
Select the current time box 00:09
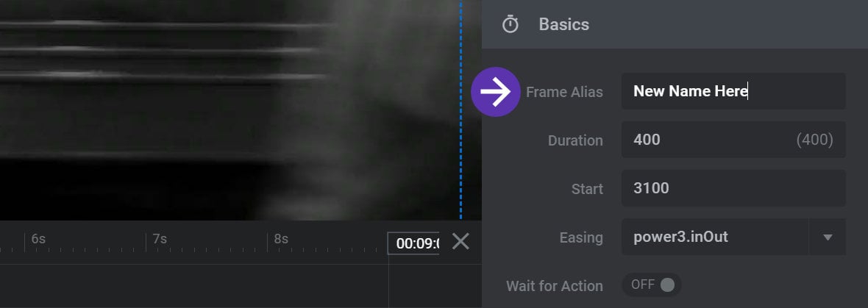(x=413, y=243)
